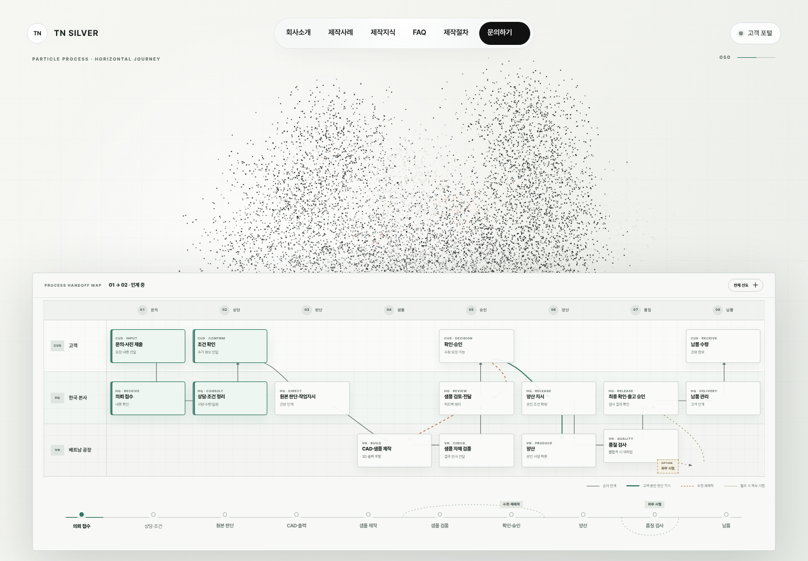Open the 고객 포털 link
808x561 pixels.
pos(755,33)
